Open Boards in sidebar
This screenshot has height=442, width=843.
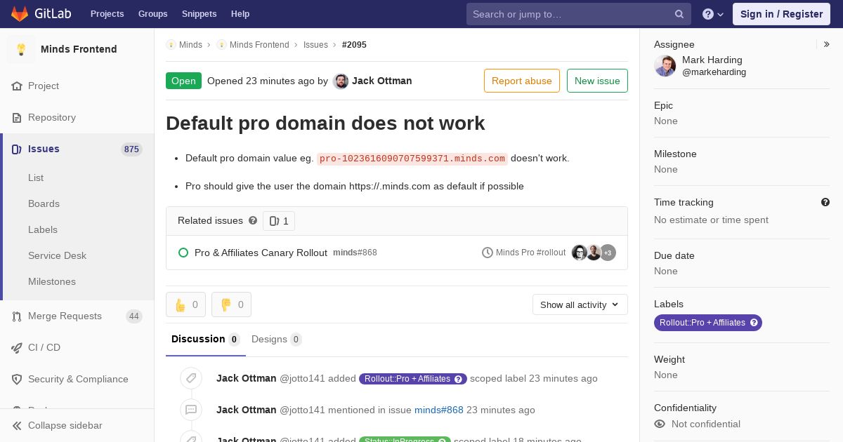click(x=44, y=204)
